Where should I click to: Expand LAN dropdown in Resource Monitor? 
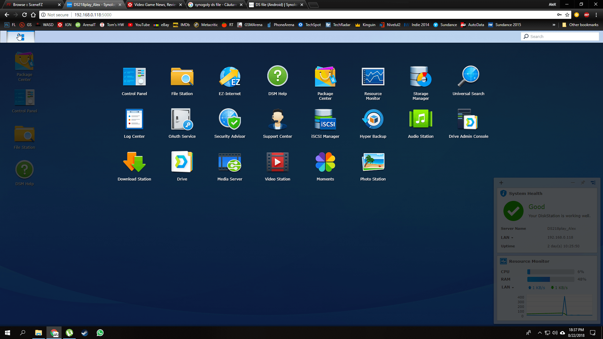(508, 287)
